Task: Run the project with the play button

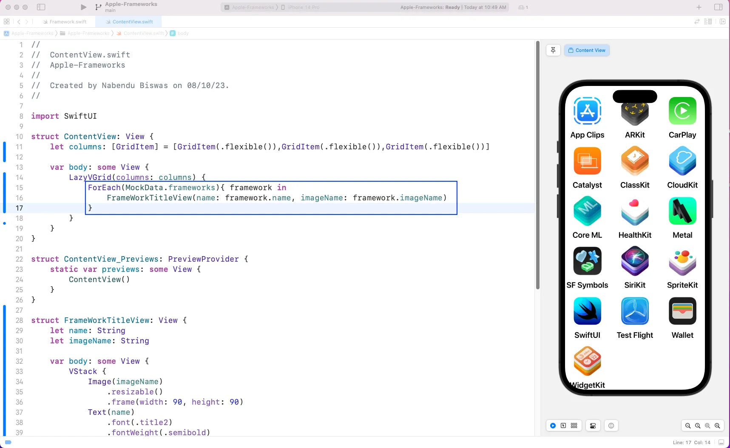Action: point(83,7)
